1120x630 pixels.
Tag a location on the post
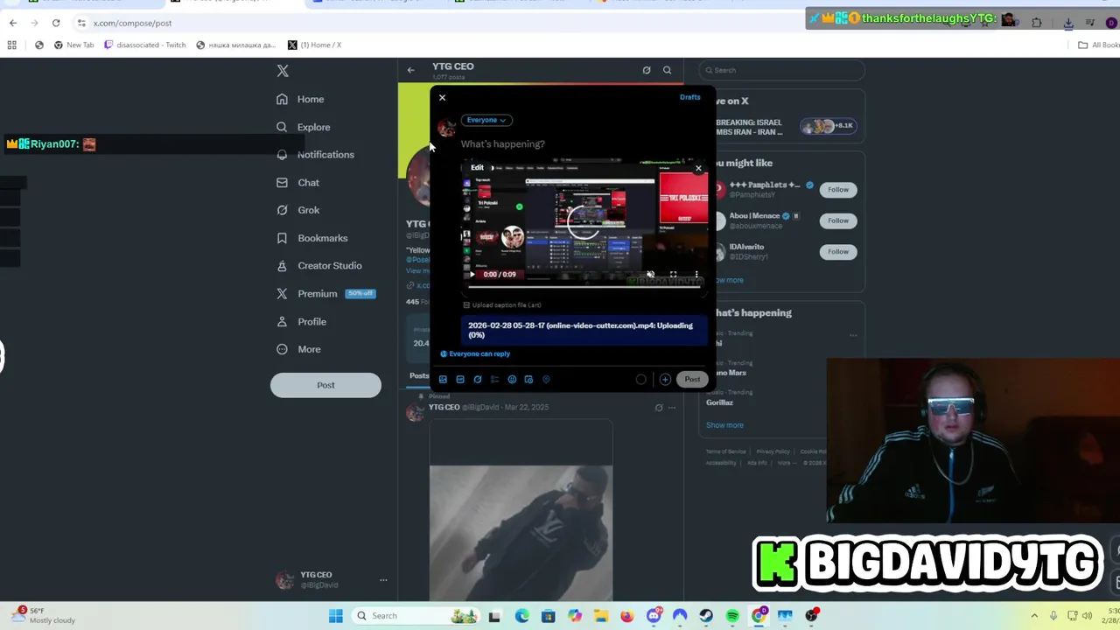pyautogui.click(x=546, y=380)
